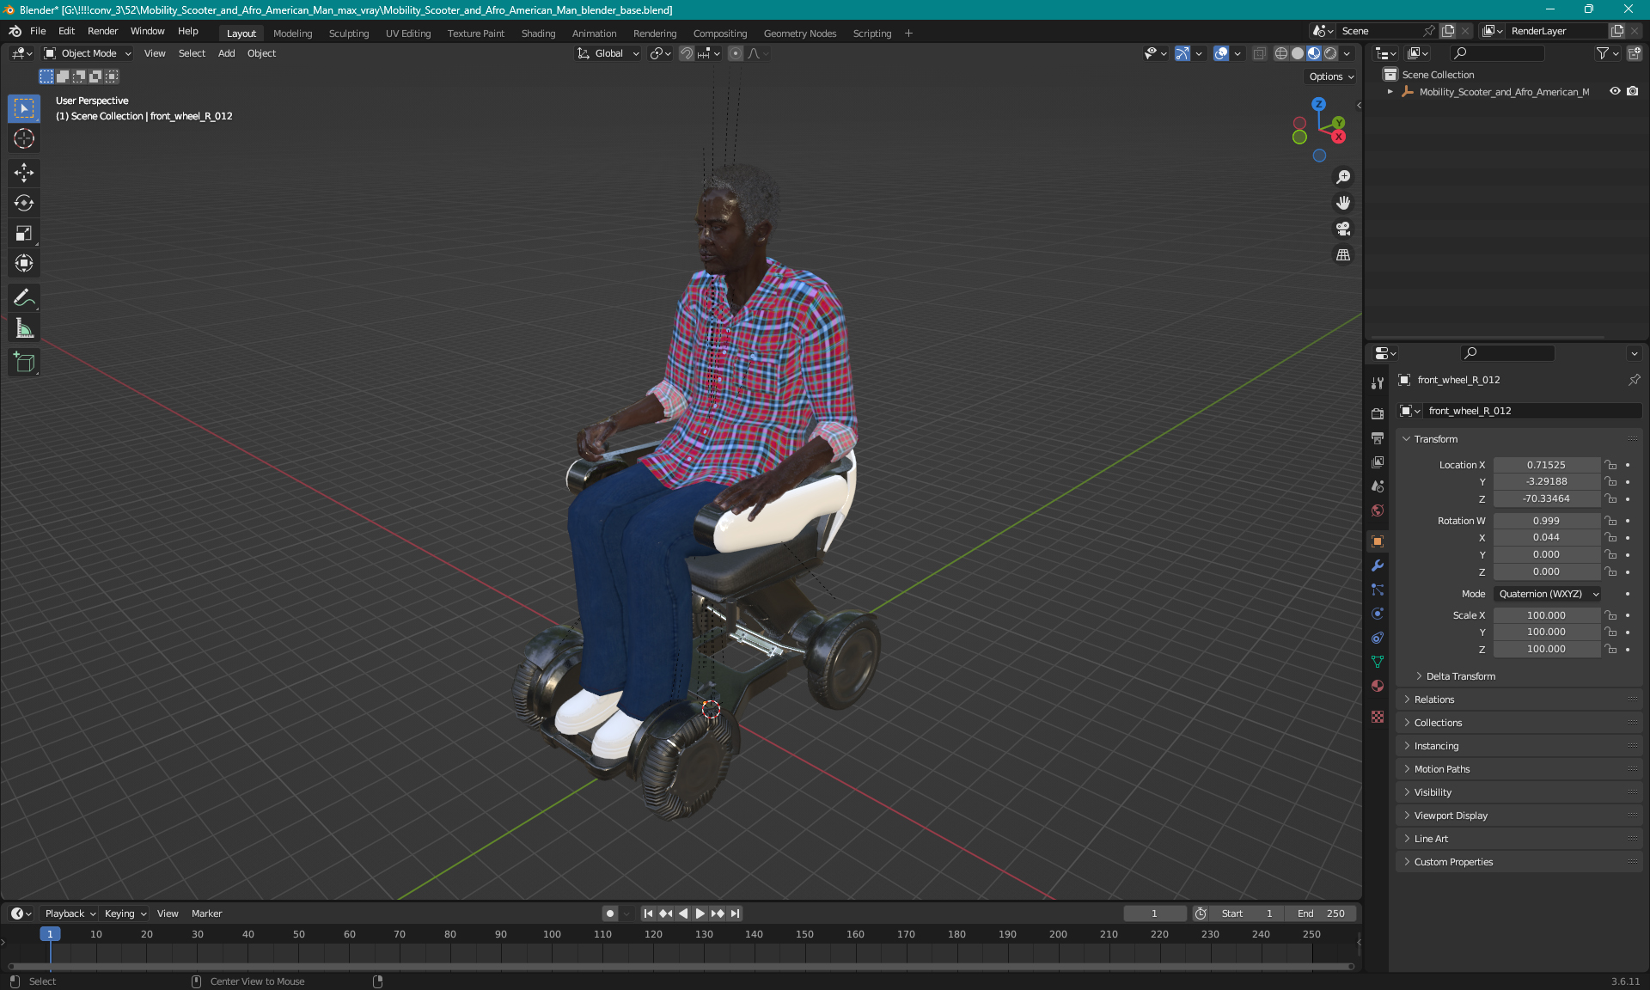Hide the Mobility_Scooter collection with eye icon
The height and width of the screenshot is (990, 1650).
coord(1615,91)
